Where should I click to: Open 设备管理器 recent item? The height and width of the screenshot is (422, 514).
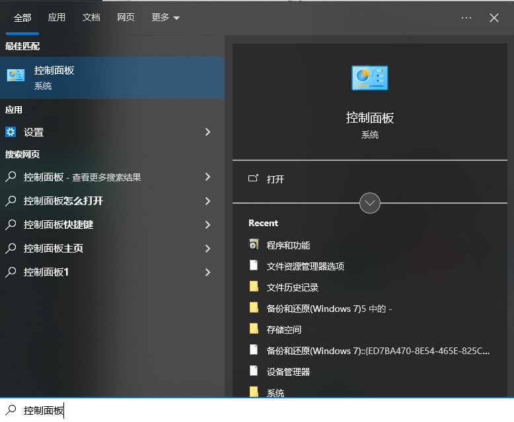click(288, 372)
